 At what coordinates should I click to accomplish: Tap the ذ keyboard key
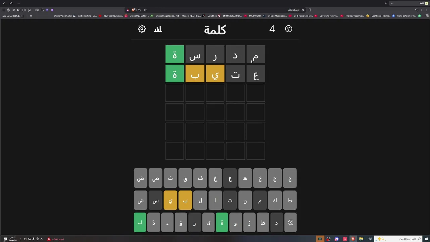tap(154, 223)
